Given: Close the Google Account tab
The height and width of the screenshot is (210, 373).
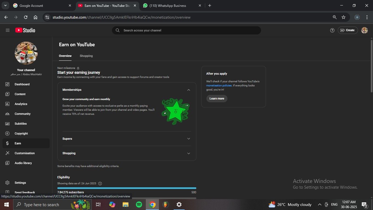Looking at the screenshot, I should click(70, 5).
